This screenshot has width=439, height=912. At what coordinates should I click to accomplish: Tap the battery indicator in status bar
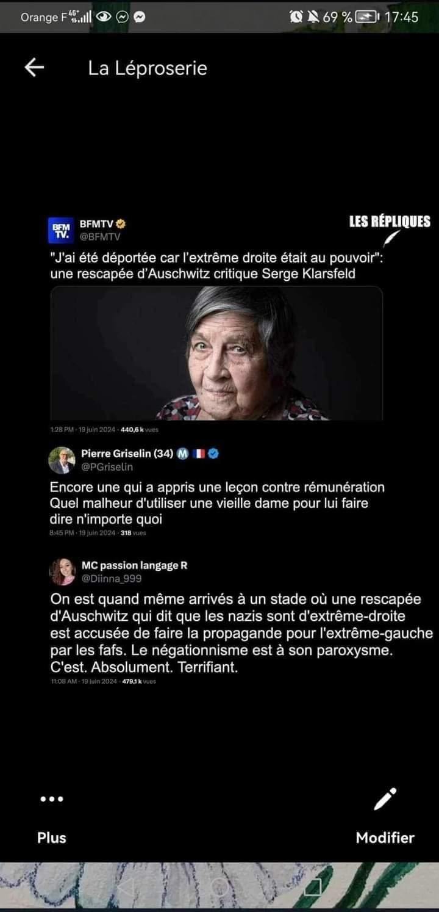(x=368, y=16)
